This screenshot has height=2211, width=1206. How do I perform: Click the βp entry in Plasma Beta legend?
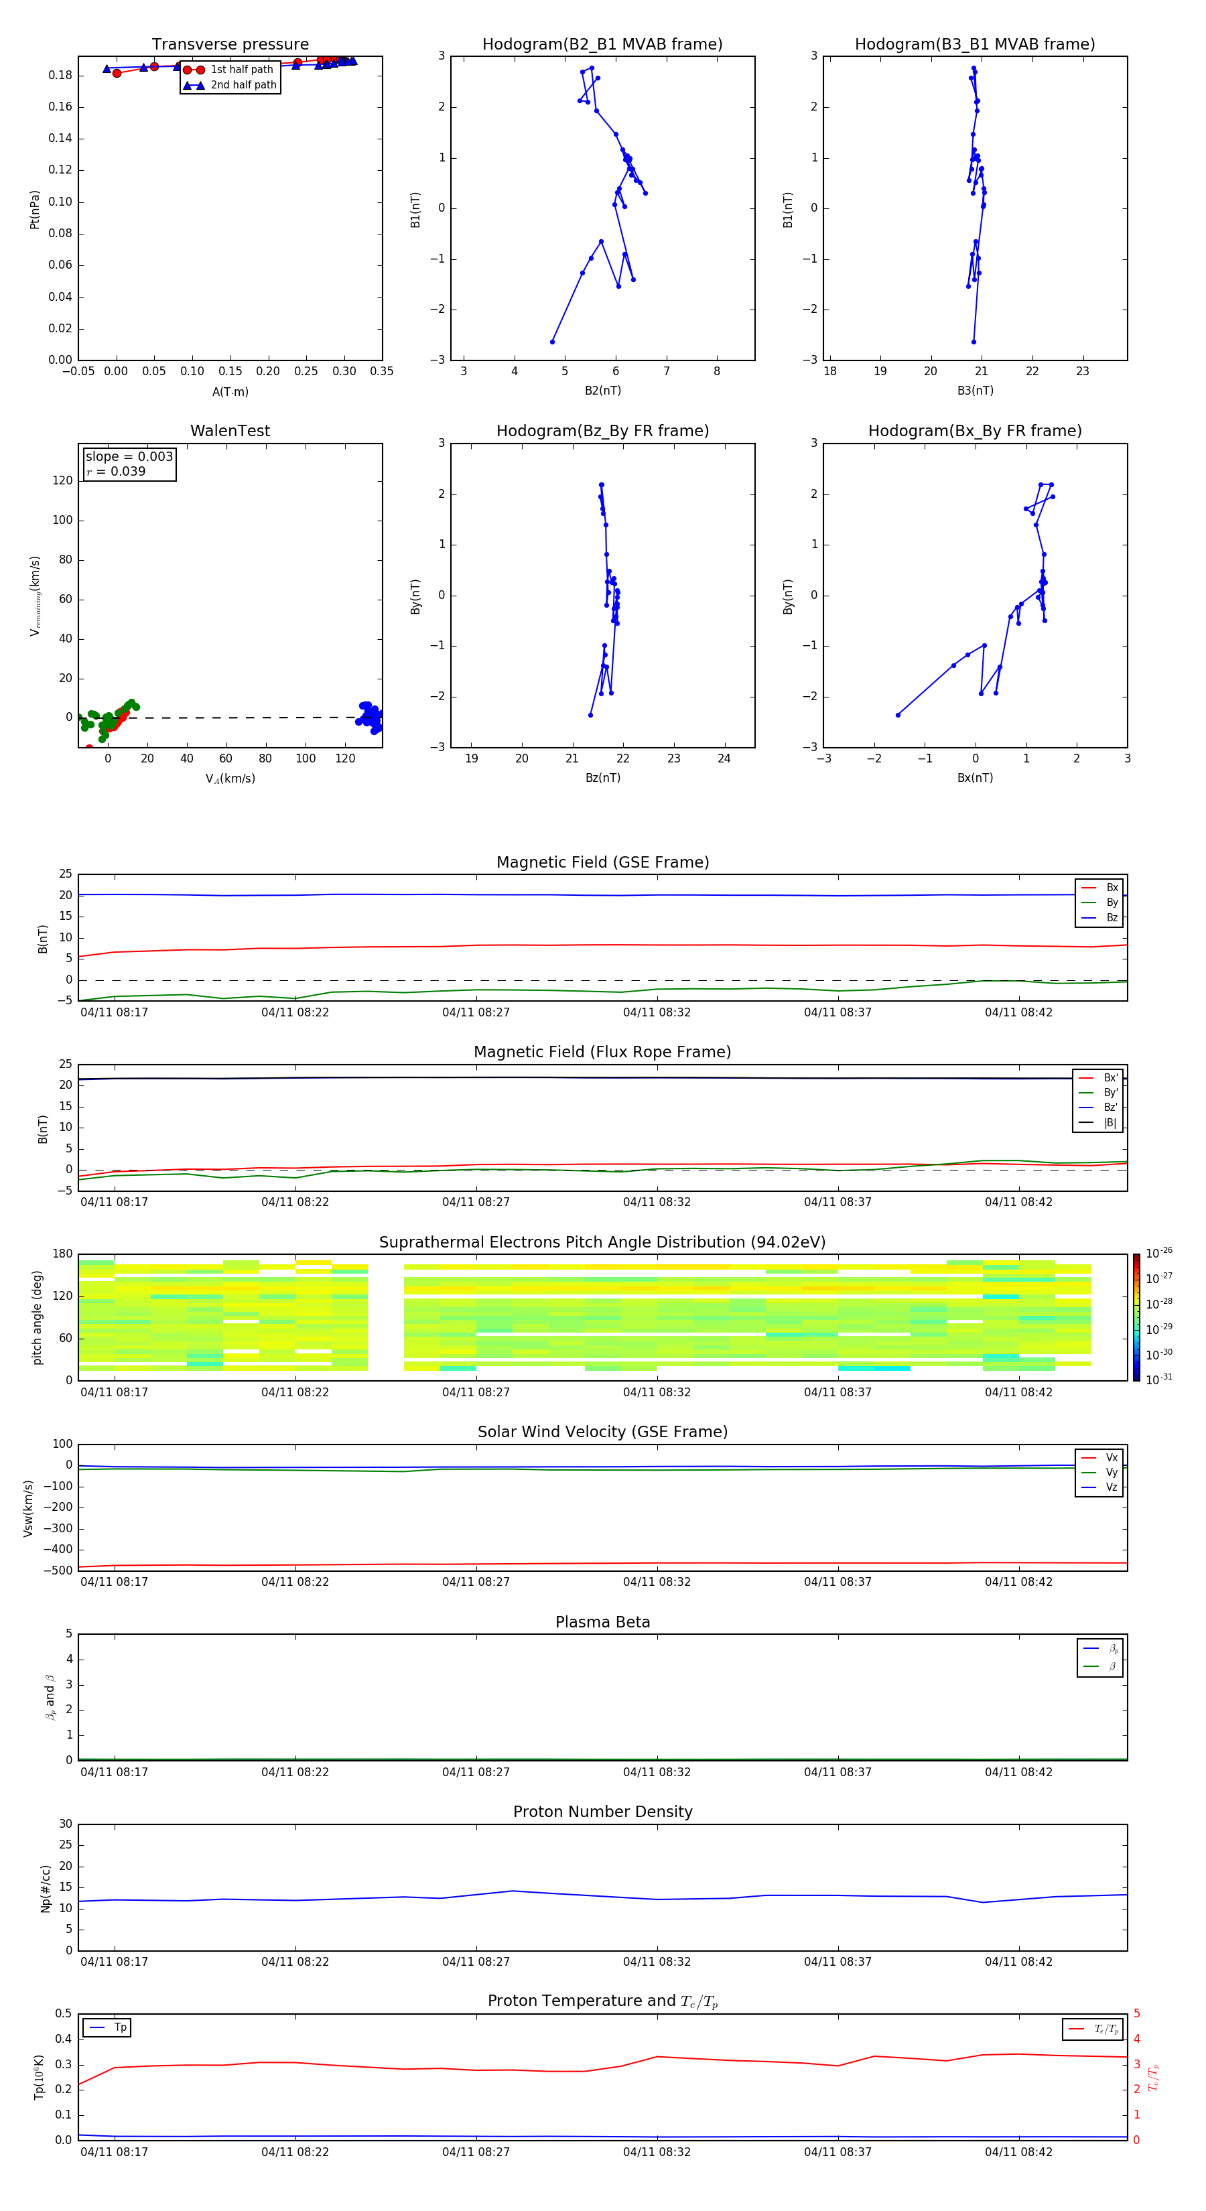[x=1100, y=1649]
